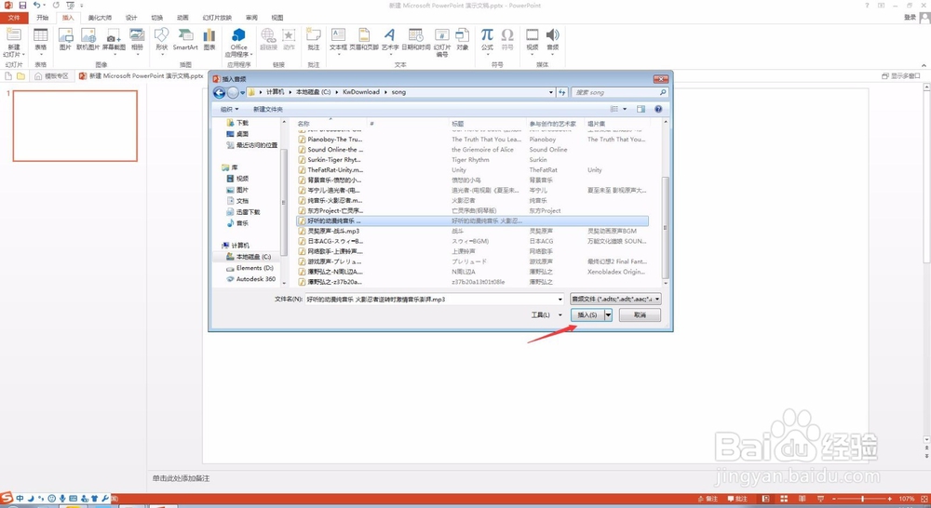Click the Save icon in quick access toolbar
The image size is (931, 508).
(x=22, y=6)
